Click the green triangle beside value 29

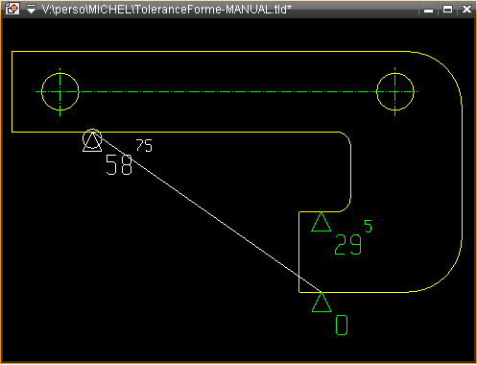pos(321,222)
